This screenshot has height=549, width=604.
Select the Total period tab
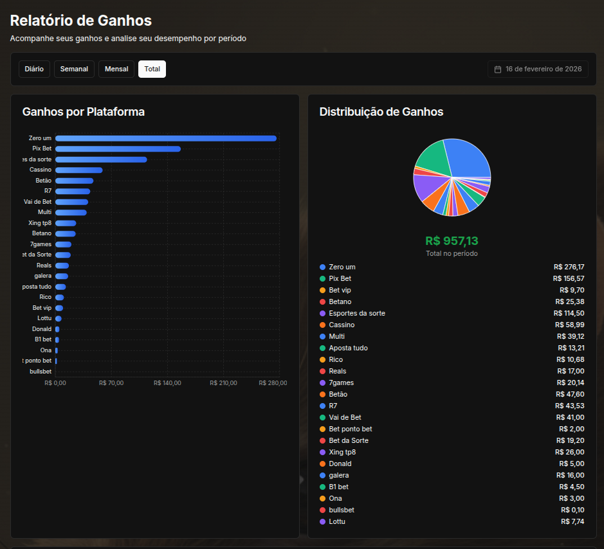coord(152,69)
